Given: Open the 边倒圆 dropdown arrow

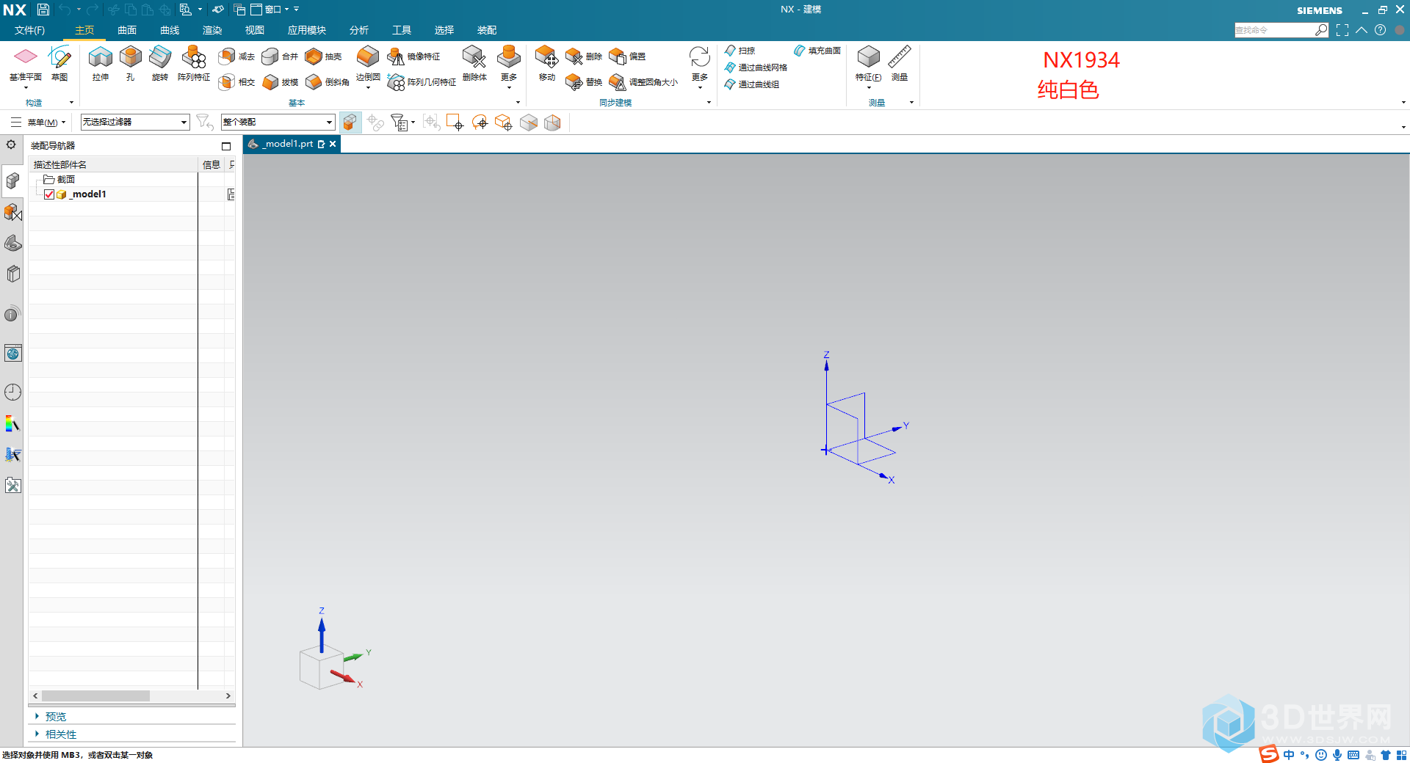Looking at the screenshot, I should pyautogui.click(x=368, y=88).
